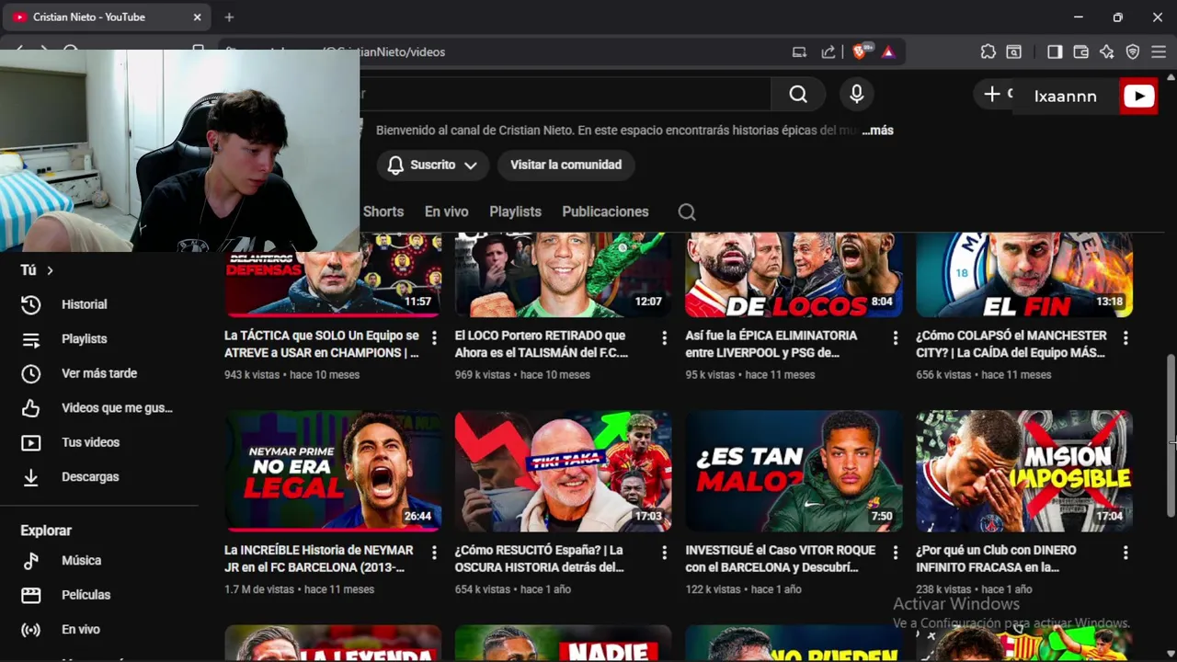Viewport: 1177px width, 662px height.
Task: Click the Brave Rewards triangle icon
Action: (x=888, y=52)
